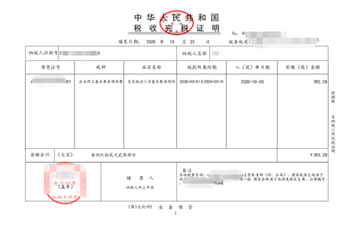Image resolution: width=353 pixels, height=231 pixels.
Task: Click the issue year 2020
Action: pos(151,42)
